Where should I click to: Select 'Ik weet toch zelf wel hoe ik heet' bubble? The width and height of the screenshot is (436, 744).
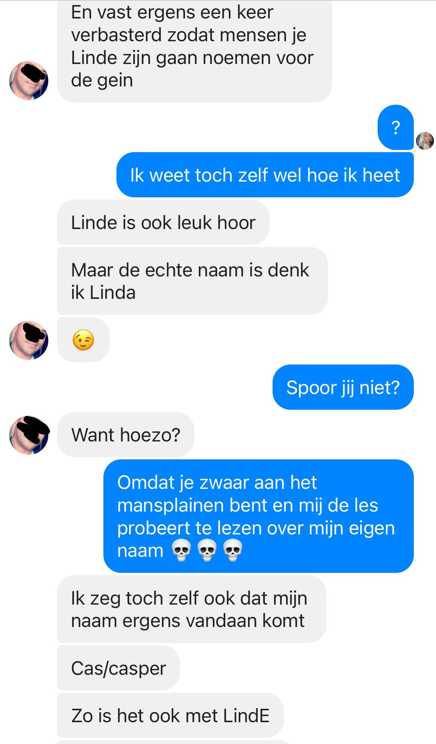[x=265, y=175]
